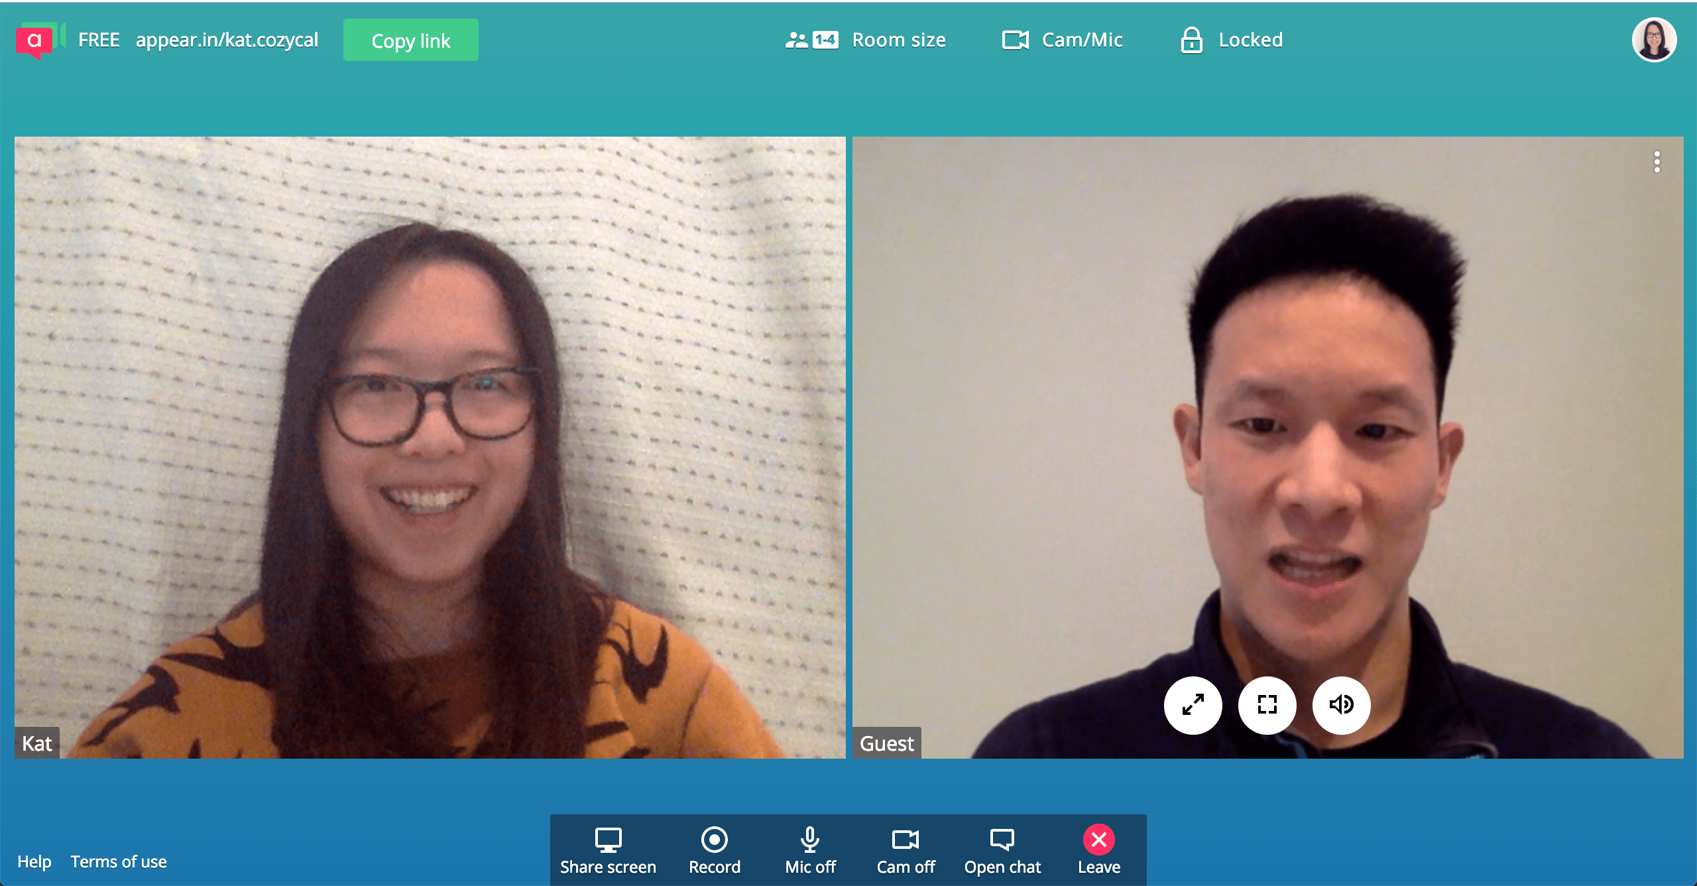View the Terms of use
1697x886 pixels.
(119, 861)
